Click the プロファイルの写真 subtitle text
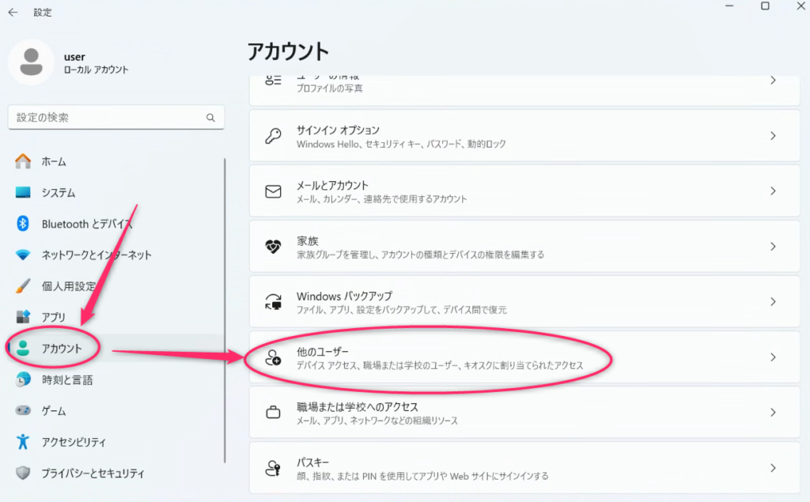 click(330, 89)
